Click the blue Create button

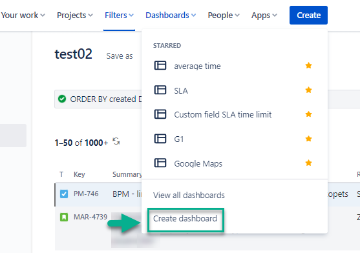tap(308, 15)
